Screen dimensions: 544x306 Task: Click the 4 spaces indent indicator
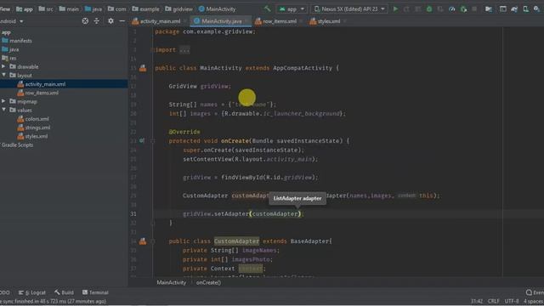point(534,301)
